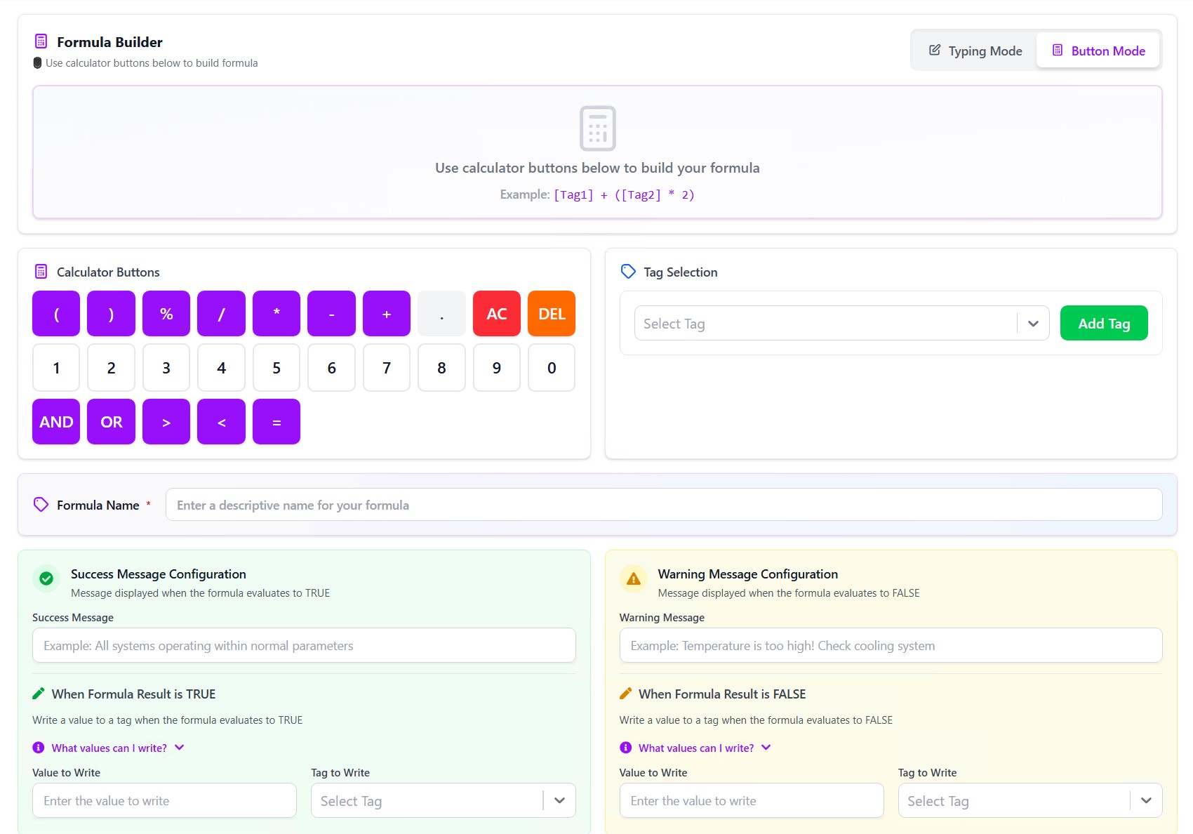The height and width of the screenshot is (834, 1193).
Task: Expand 'What values can I write?' under FALSE
Action: point(695,748)
